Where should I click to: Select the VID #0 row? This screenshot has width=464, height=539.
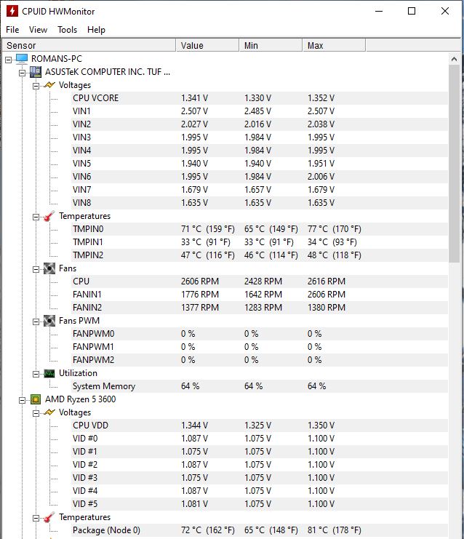260,439
